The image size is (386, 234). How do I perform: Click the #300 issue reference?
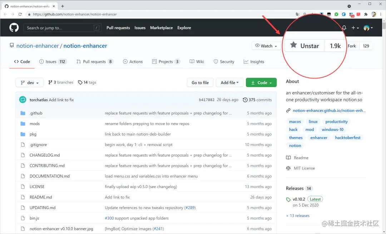[x=109, y=218]
